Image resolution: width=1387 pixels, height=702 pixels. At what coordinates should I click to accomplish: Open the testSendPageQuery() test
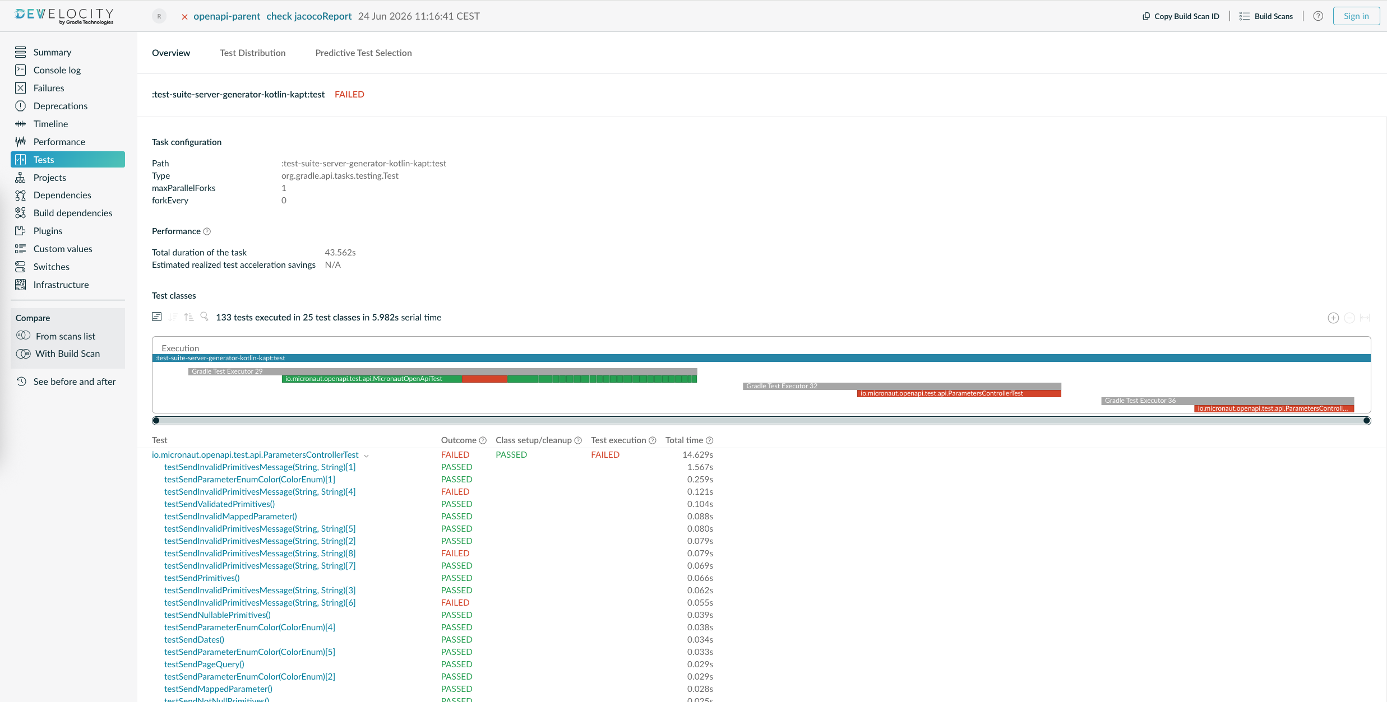(x=204, y=664)
